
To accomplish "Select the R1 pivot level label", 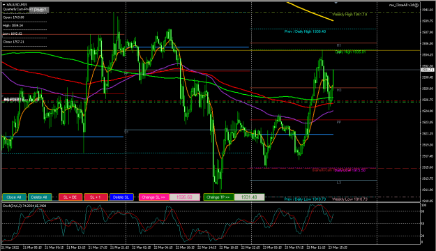I will tap(338, 45).
